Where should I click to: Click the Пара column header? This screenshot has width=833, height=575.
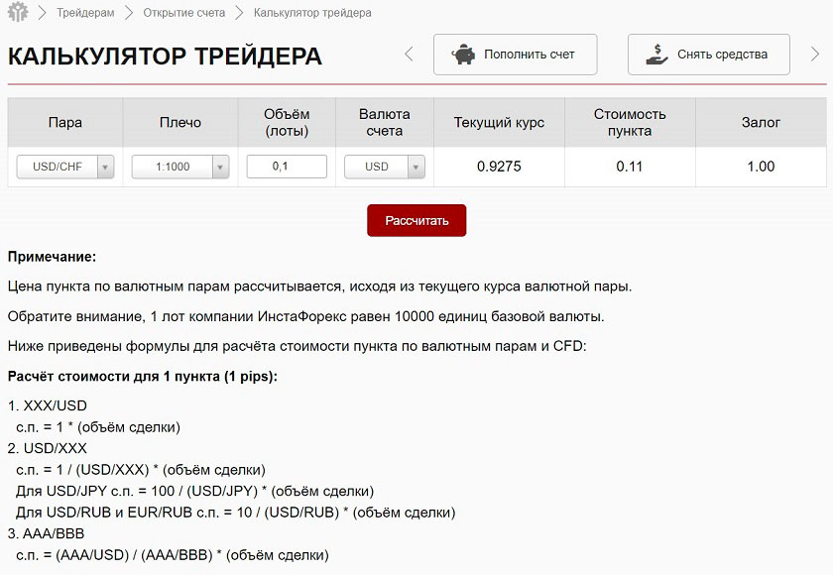coord(65,123)
